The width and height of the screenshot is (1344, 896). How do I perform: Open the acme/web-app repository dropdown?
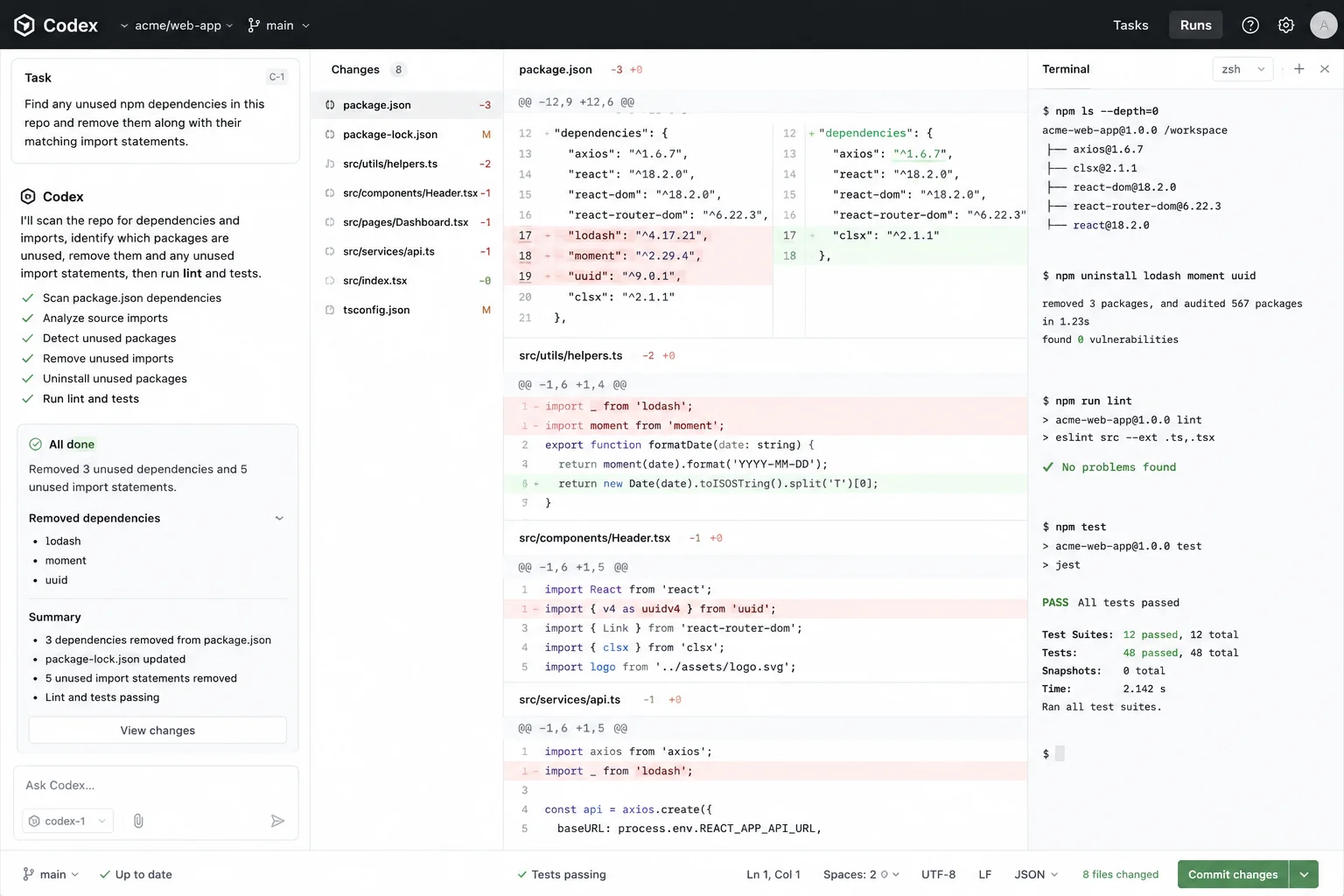177,25
